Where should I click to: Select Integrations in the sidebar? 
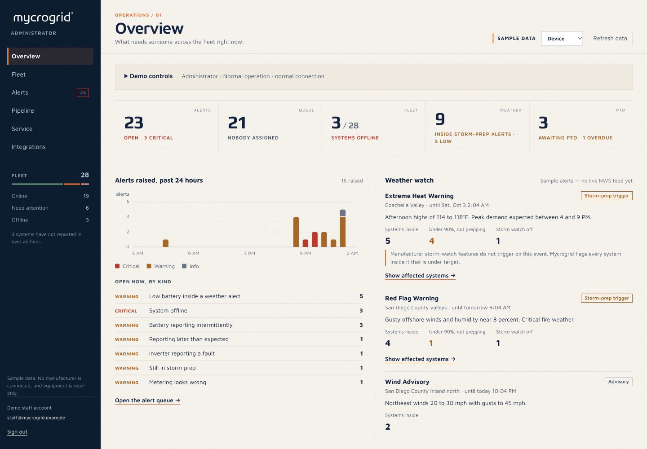pos(50,147)
